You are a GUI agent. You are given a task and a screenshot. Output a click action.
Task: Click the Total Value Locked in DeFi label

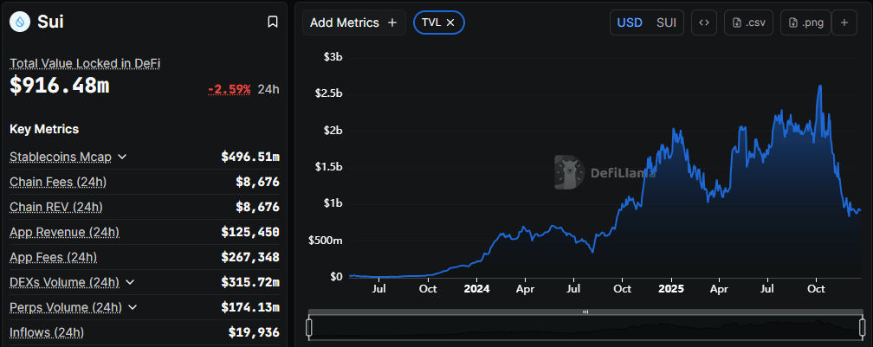(85, 63)
